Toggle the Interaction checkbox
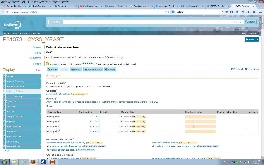Screen dimensions: 264x165 point(5,106)
